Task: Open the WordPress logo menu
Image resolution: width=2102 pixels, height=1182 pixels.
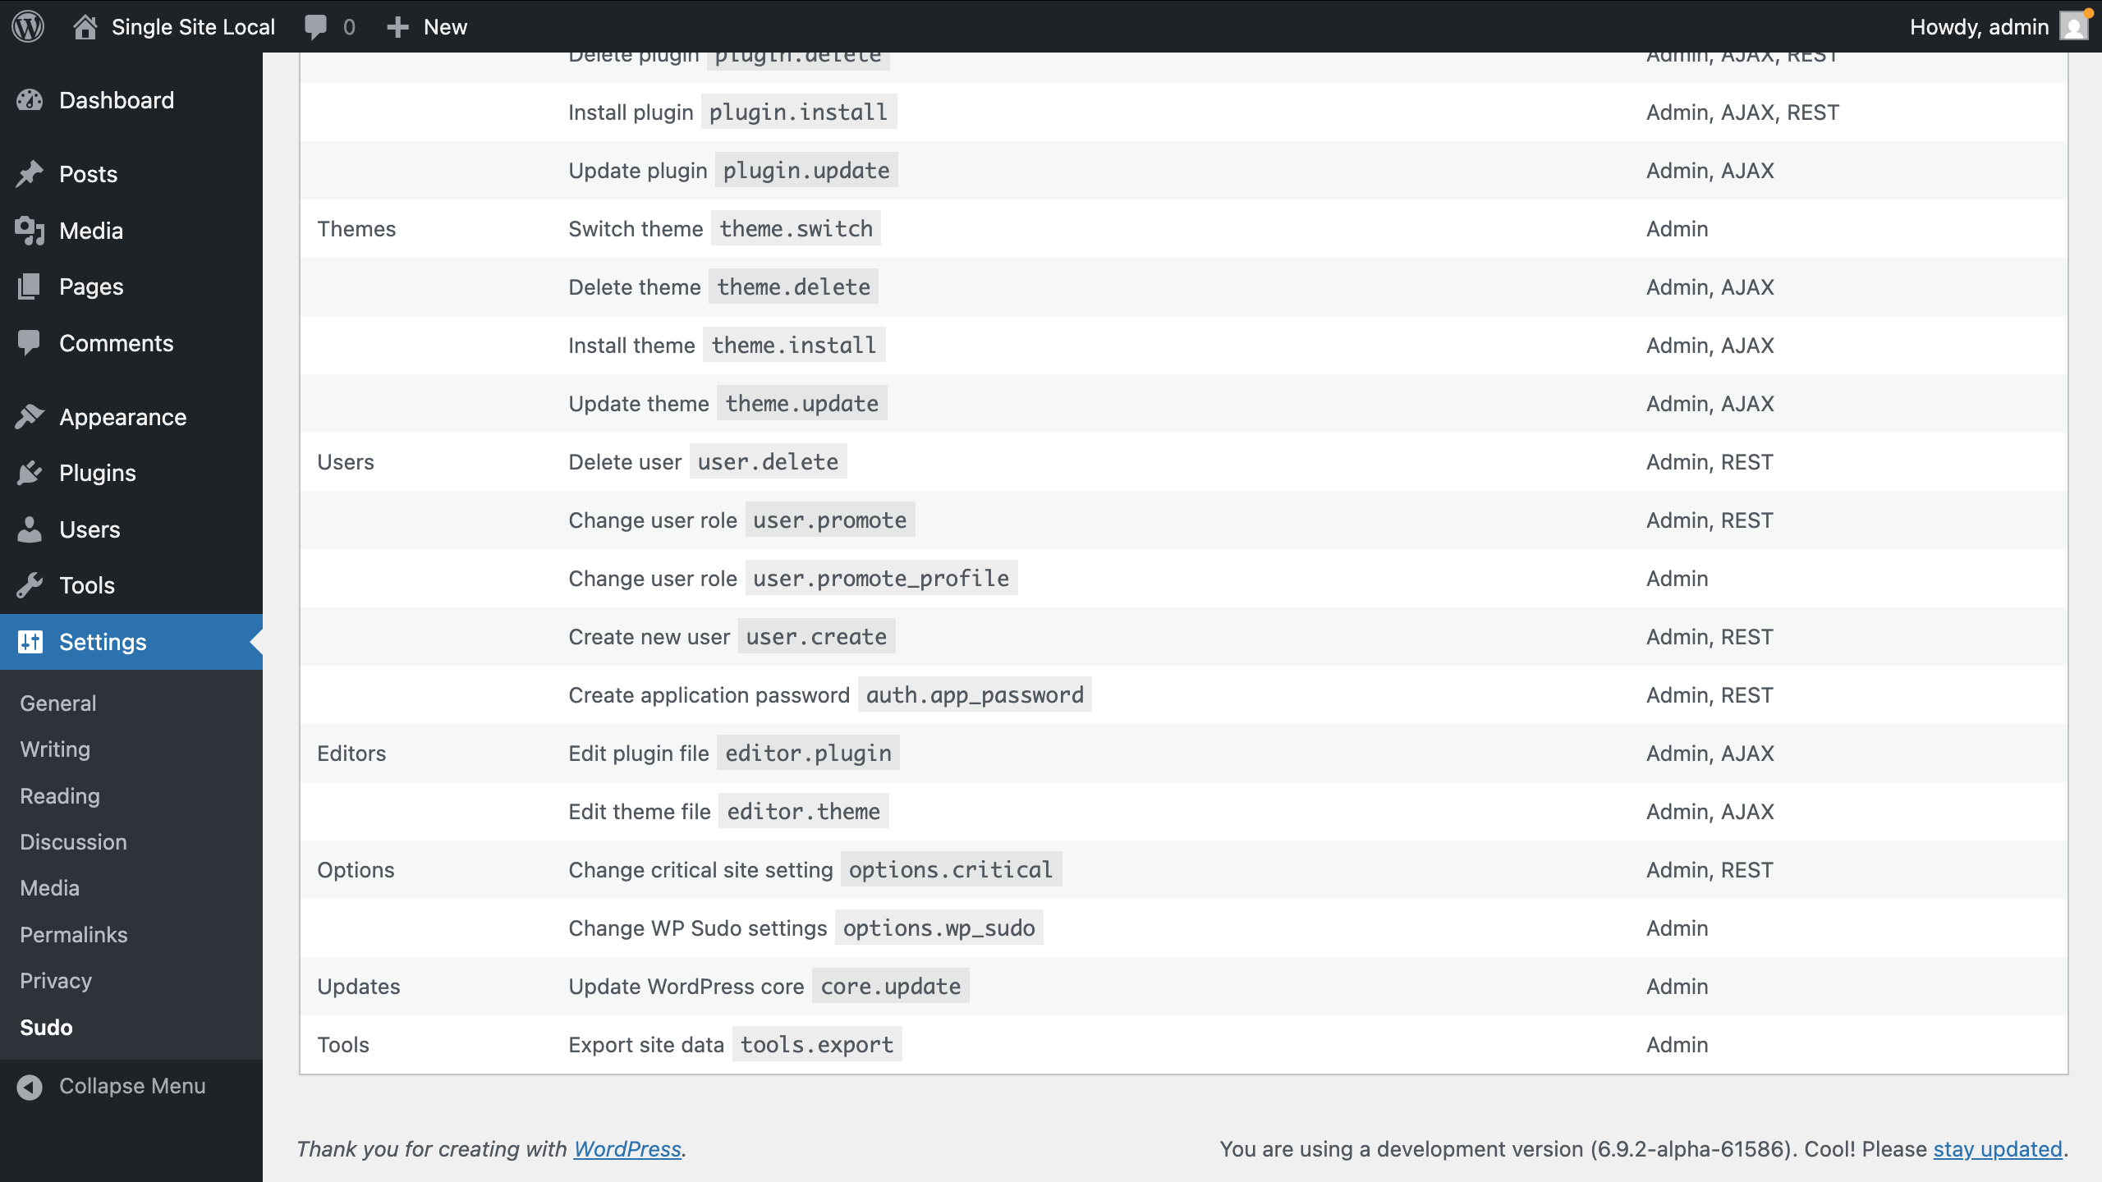Action: click(28, 26)
